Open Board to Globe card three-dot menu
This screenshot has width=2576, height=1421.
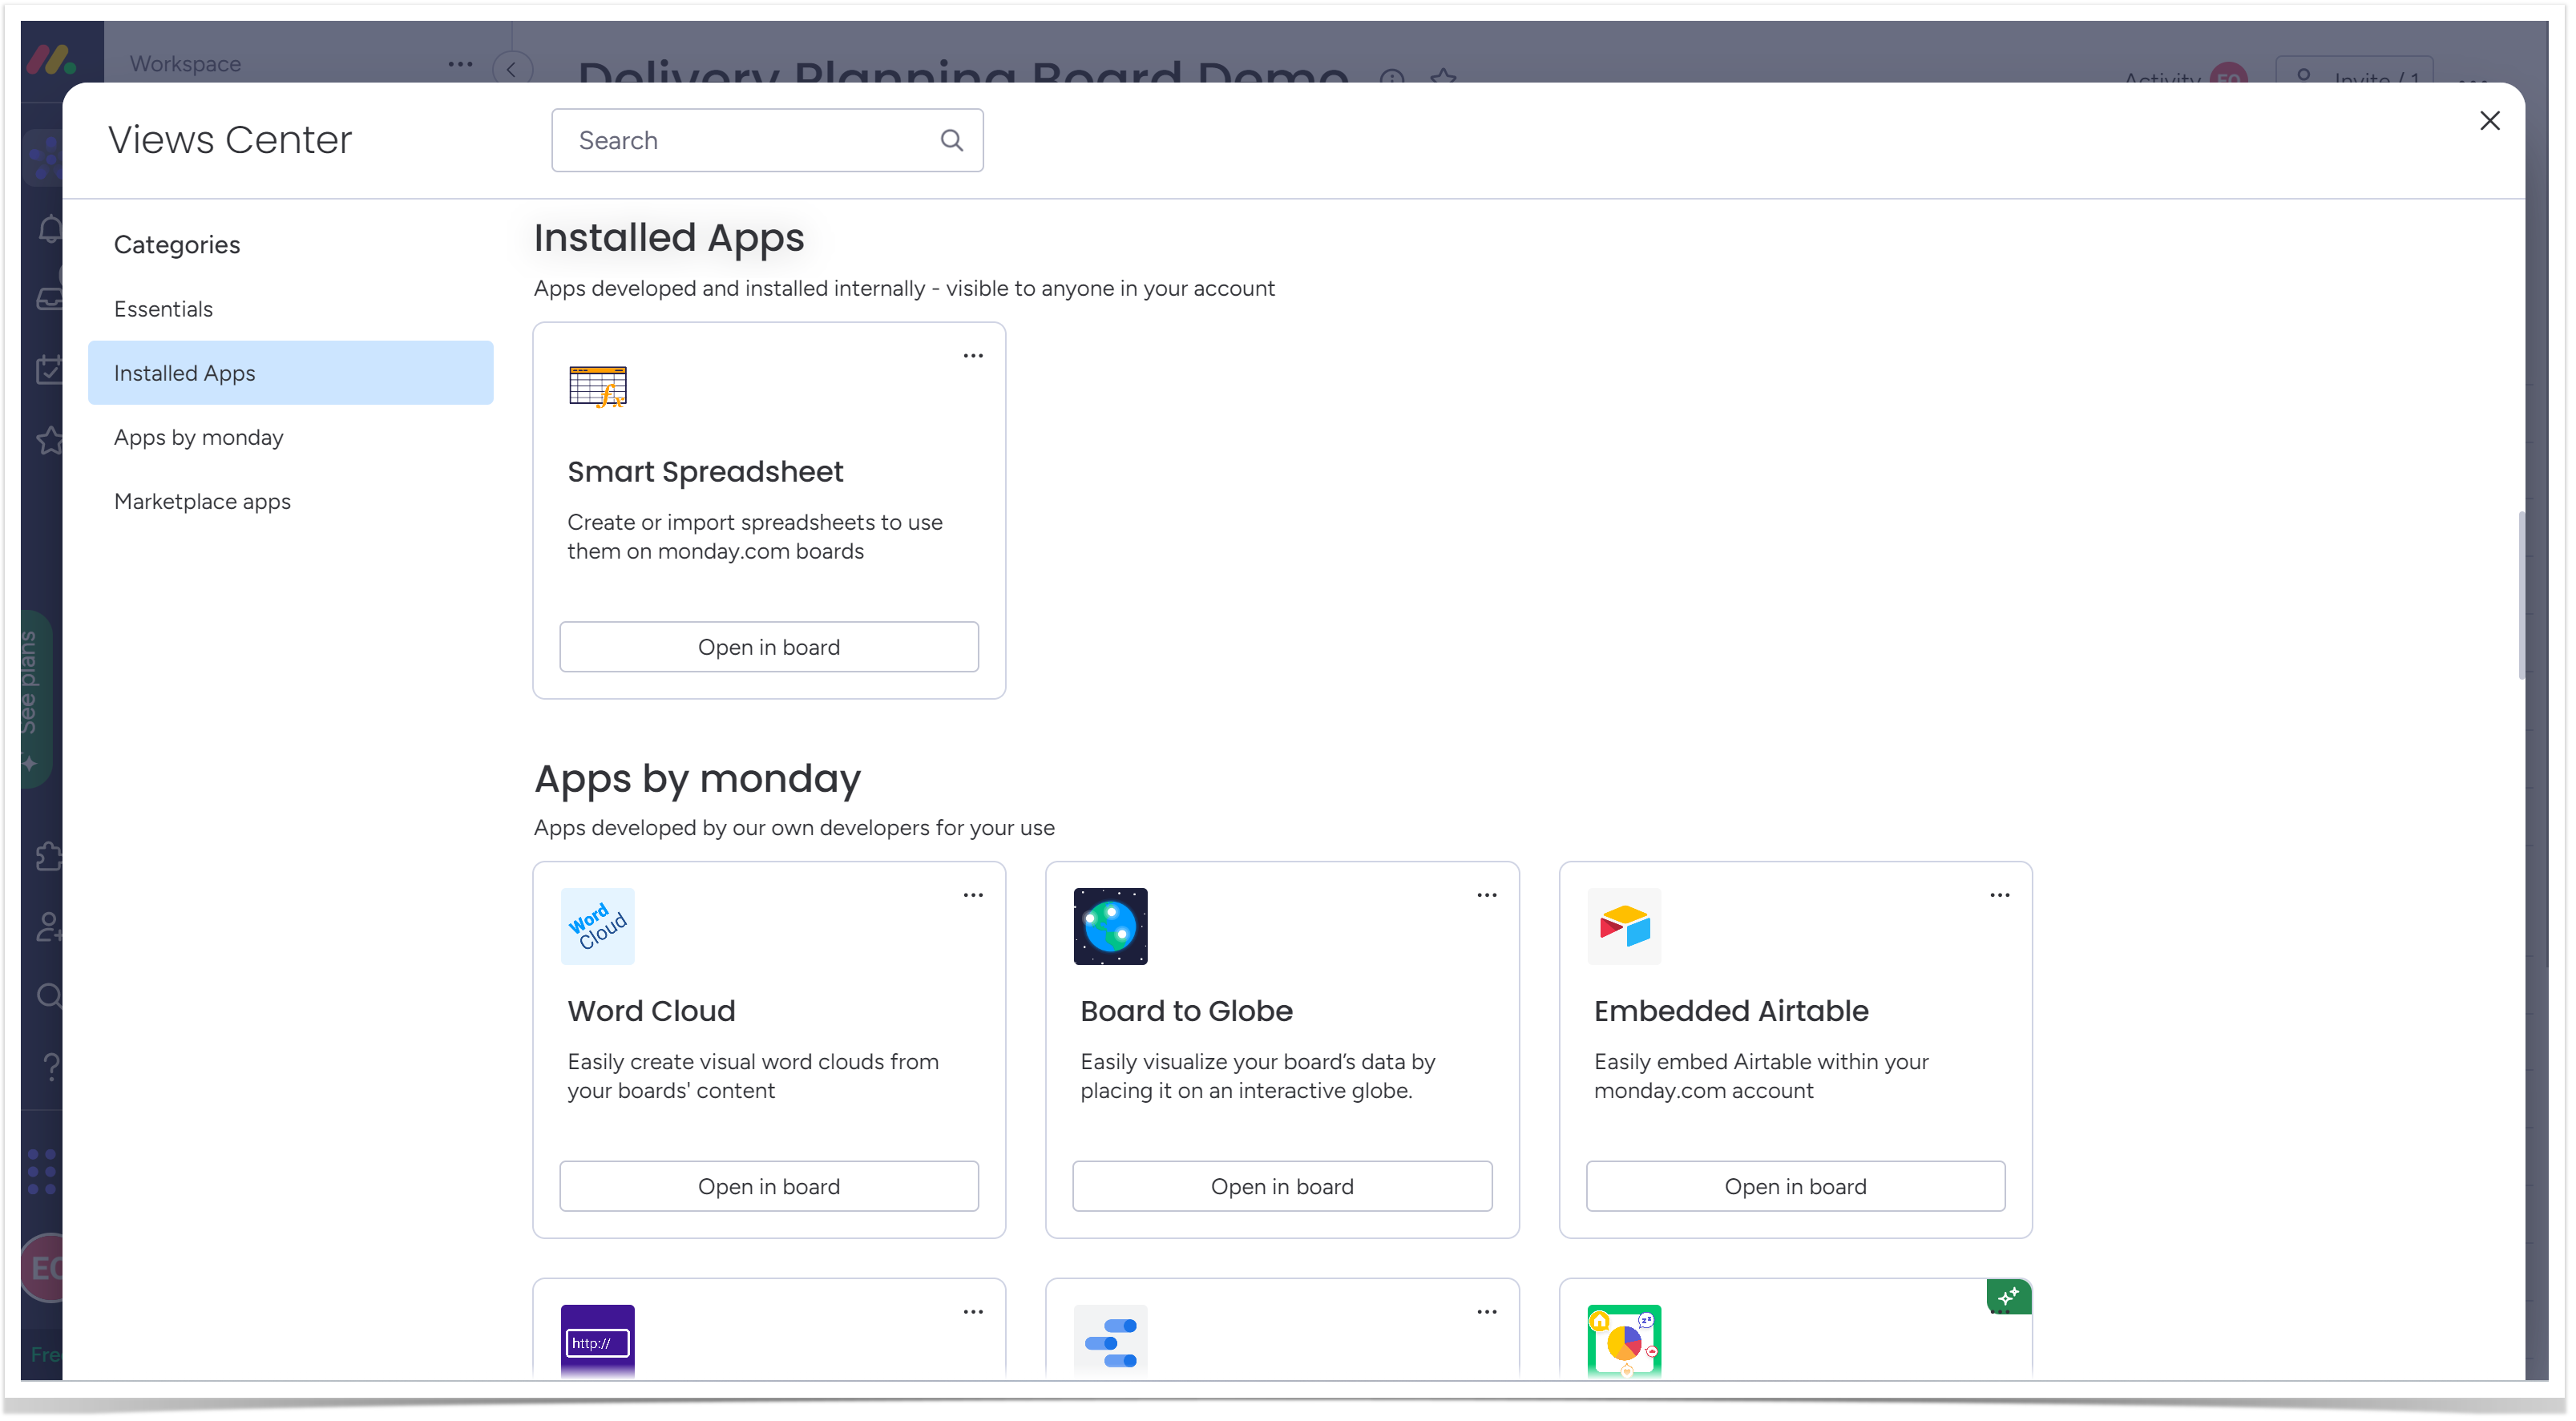[x=1487, y=895]
